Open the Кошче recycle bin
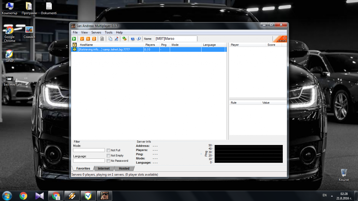Viewport: 358px width, 201px height. coord(344,175)
